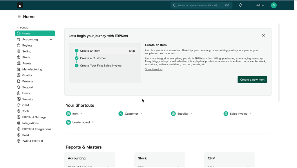Click the Support headset icon
The height and width of the screenshot is (168, 297).
coord(19,87)
